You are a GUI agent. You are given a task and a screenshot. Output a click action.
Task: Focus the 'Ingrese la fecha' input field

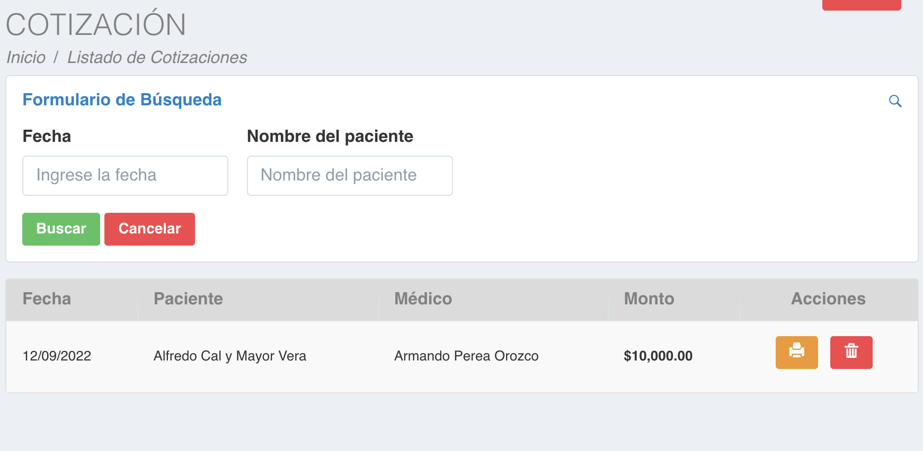pos(125,175)
